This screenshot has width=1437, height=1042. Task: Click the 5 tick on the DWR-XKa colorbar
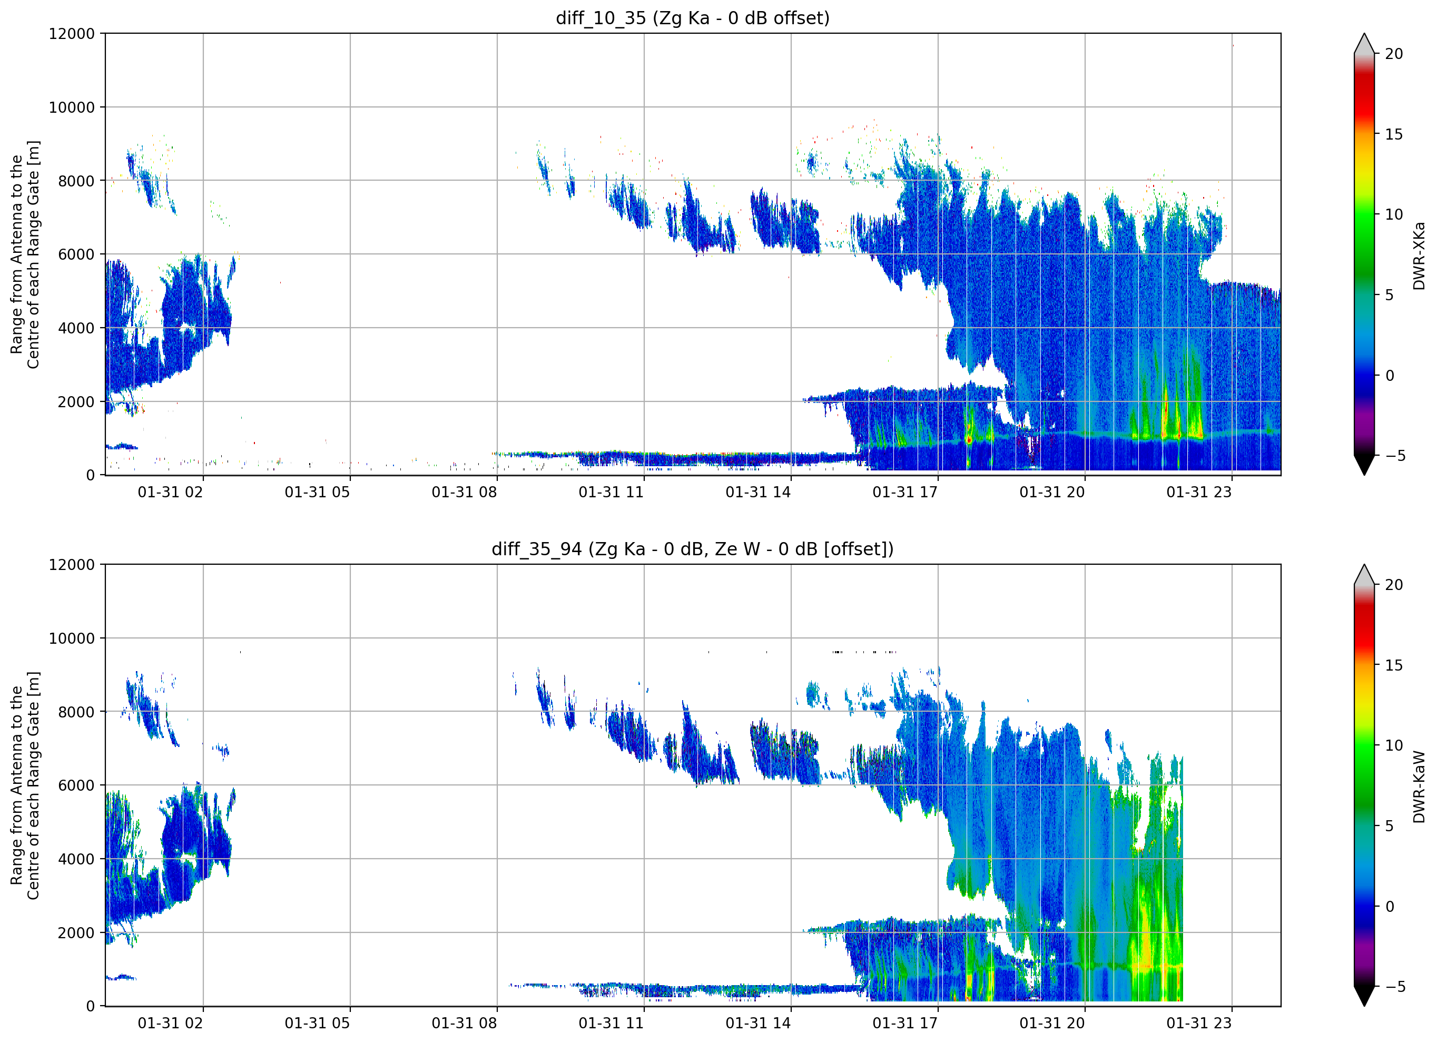pyautogui.click(x=1390, y=294)
